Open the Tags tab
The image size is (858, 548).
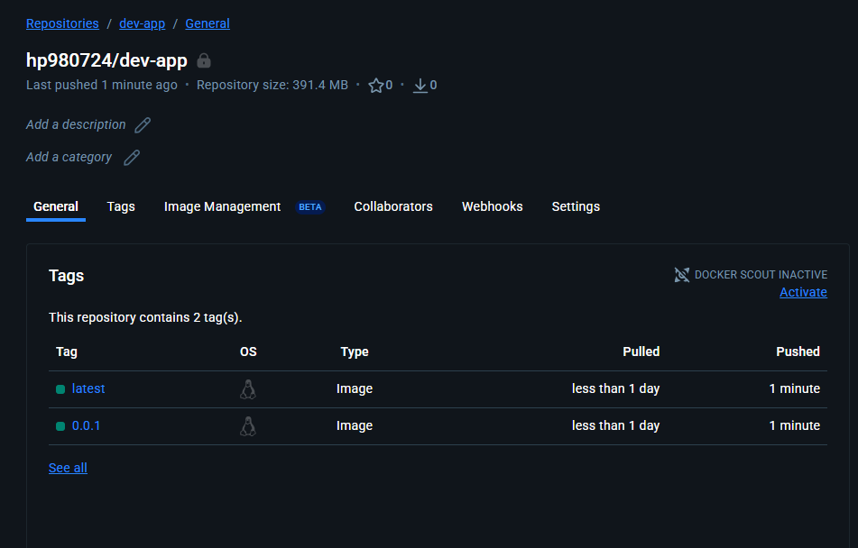[x=121, y=206]
